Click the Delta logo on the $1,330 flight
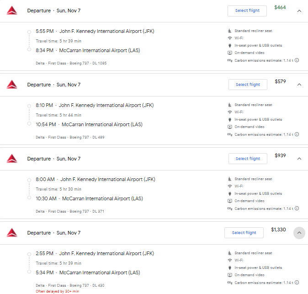The image size is (308, 294). point(12,233)
